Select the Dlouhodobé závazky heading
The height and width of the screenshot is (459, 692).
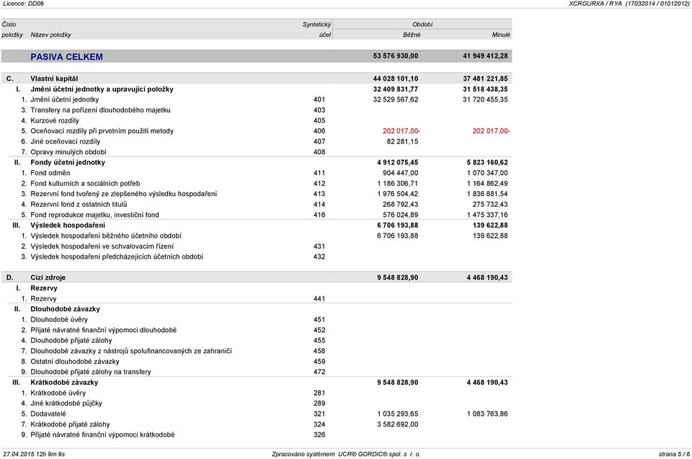coord(65,309)
